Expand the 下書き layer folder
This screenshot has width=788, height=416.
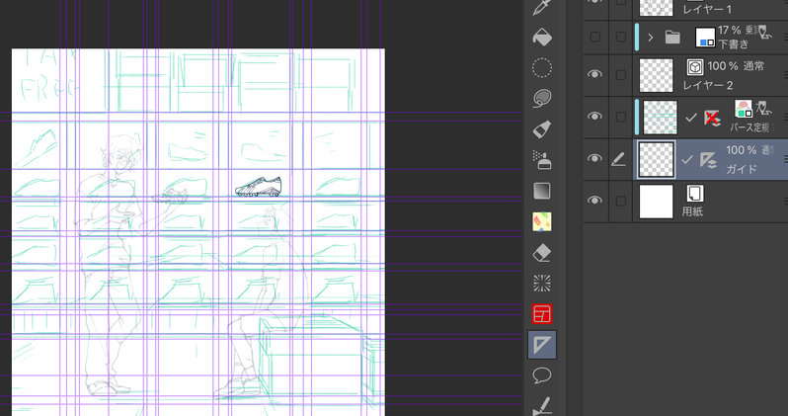click(x=651, y=38)
